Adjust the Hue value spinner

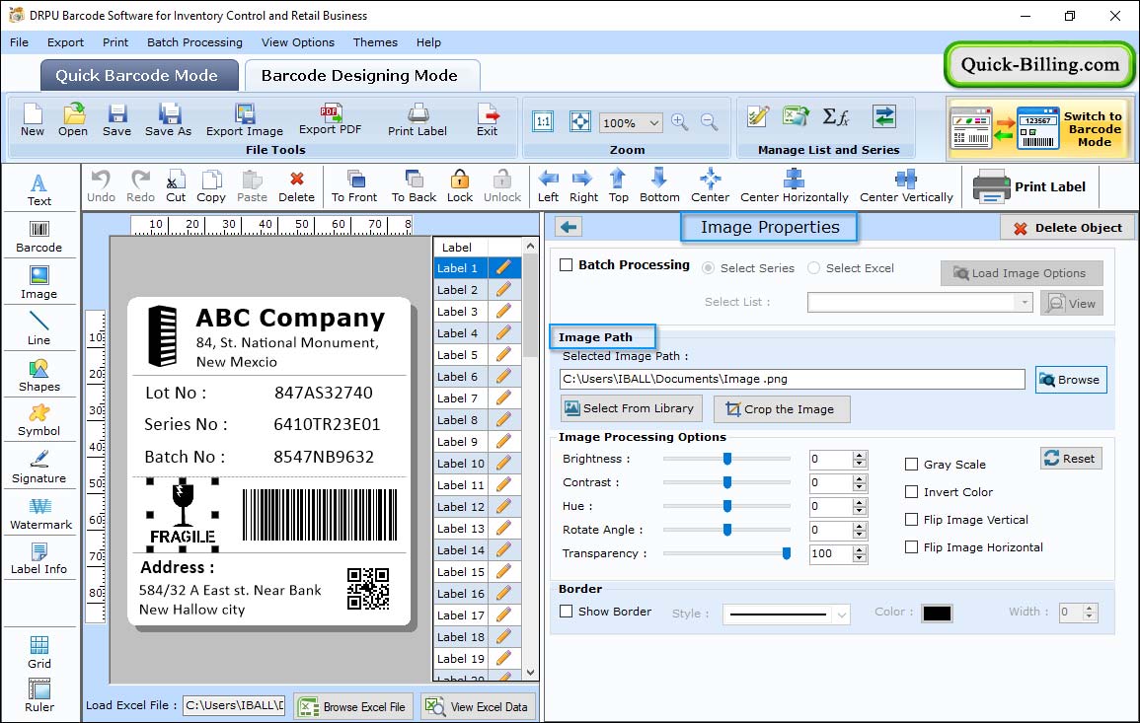point(860,506)
